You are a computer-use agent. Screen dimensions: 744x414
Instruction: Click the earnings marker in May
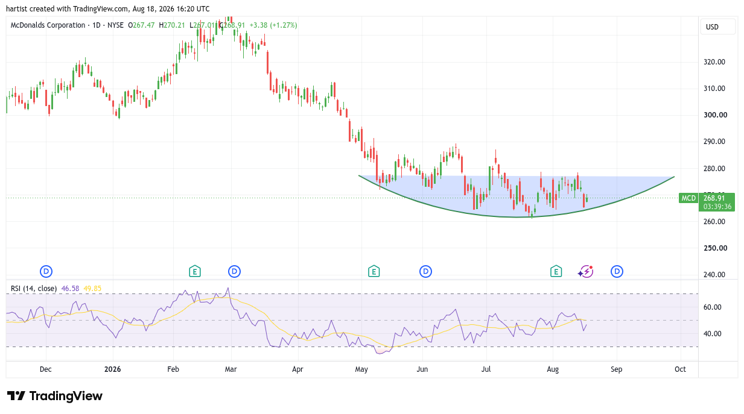coord(374,271)
